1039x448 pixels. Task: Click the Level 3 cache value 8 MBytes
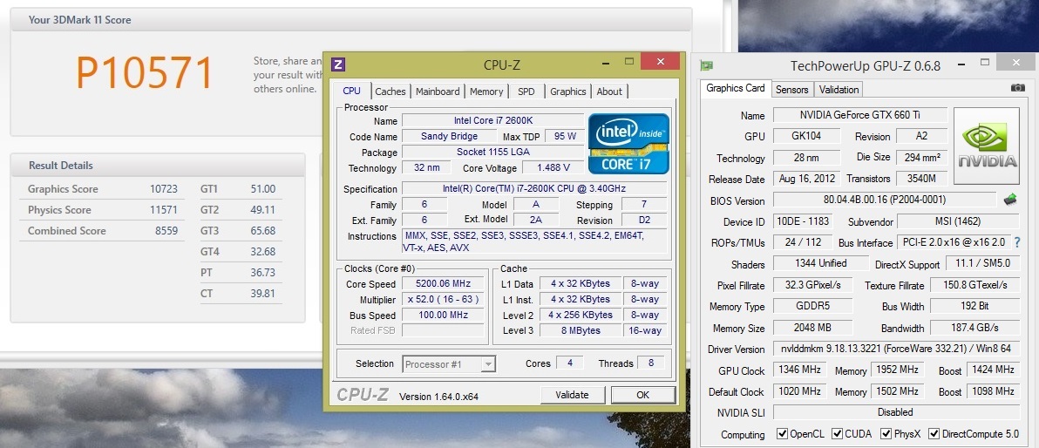click(x=580, y=330)
